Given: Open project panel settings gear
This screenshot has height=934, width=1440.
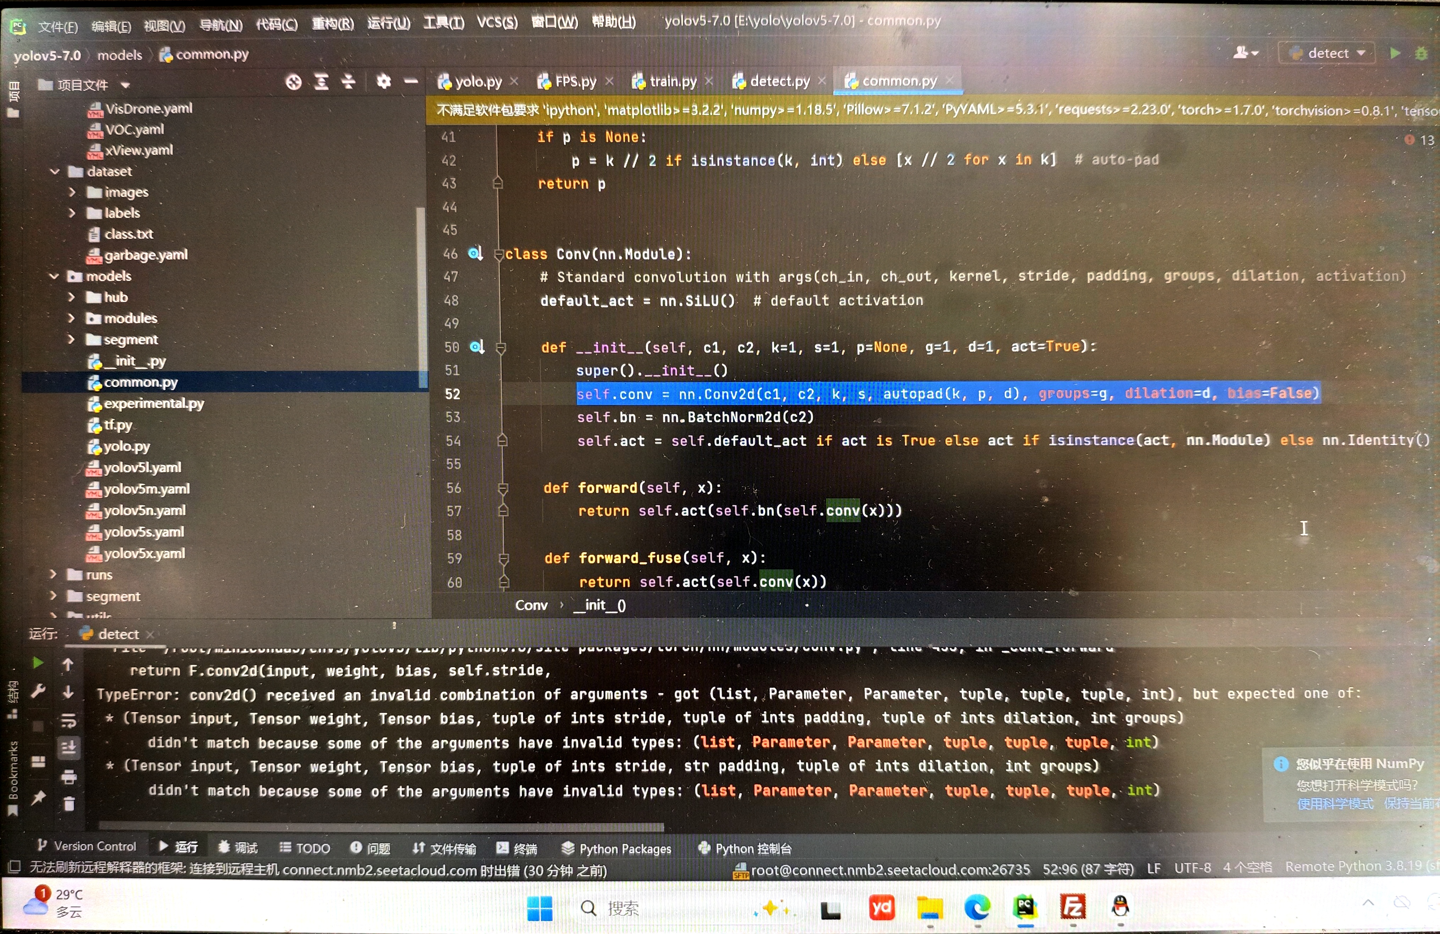Looking at the screenshot, I should 384,82.
